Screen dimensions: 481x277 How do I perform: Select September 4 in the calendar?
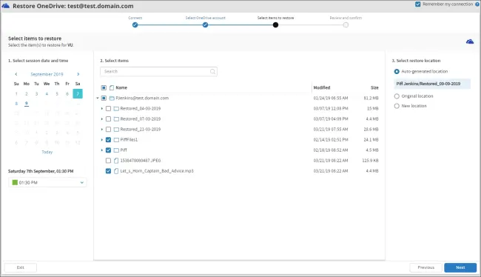[x=47, y=94]
